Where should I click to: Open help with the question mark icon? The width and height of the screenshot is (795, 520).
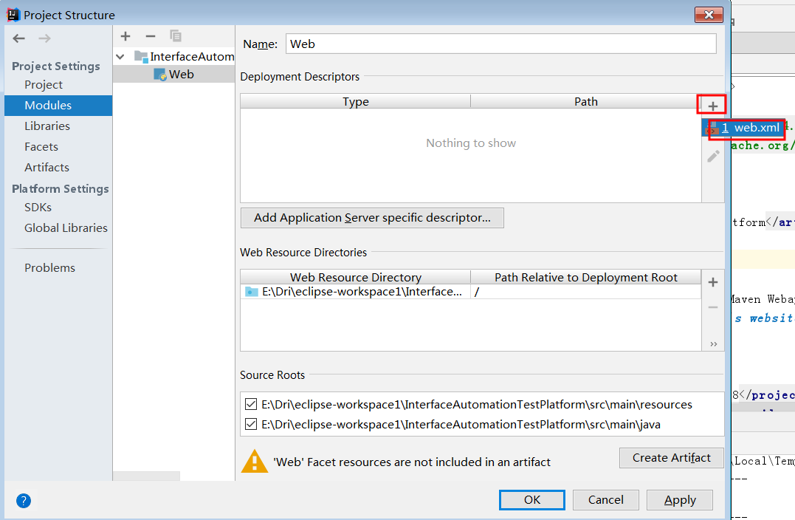click(24, 501)
